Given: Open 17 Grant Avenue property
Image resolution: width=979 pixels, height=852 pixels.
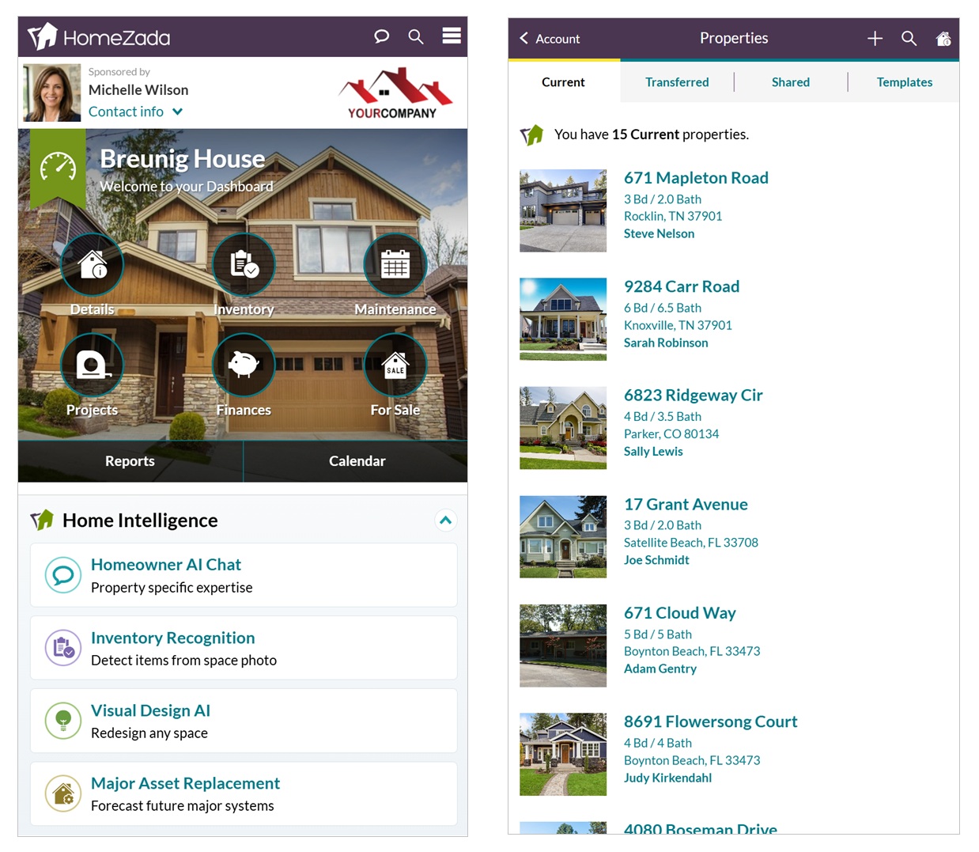Looking at the screenshot, I should coord(686,504).
